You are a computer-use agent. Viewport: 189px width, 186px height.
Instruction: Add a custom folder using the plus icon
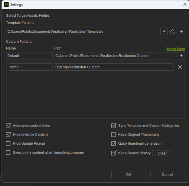(181, 56)
